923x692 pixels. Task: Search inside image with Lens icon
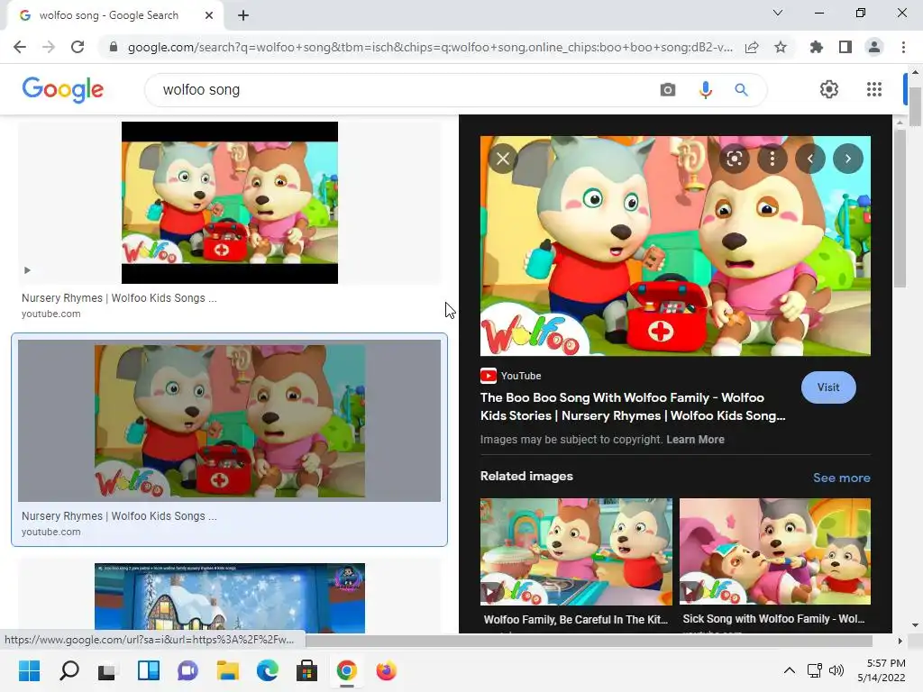click(x=734, y=159)
